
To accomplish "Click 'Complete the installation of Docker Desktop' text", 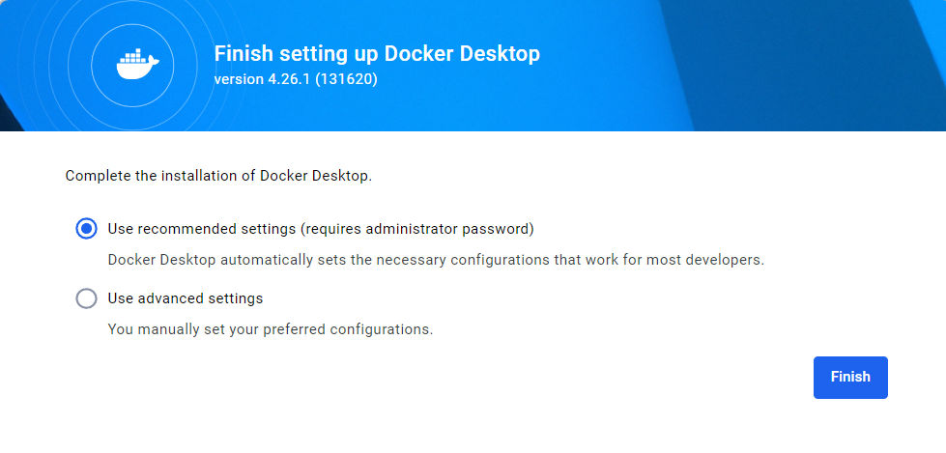I will coord(219,176).
